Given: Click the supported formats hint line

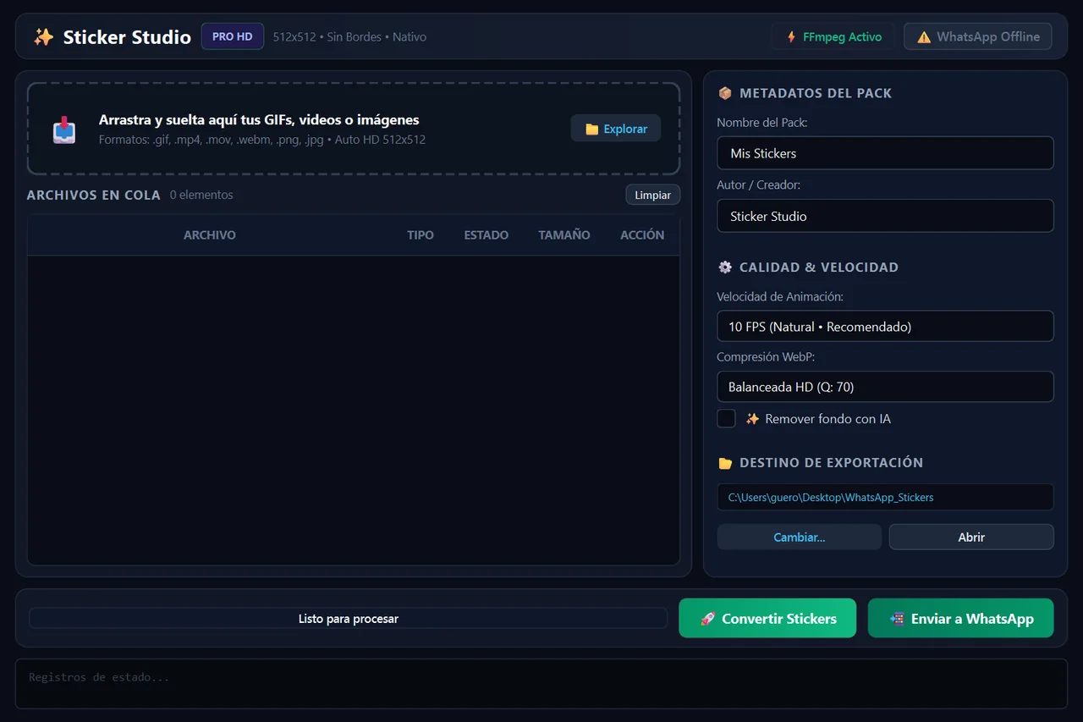Looking at the screenshot, I should 262,140.
